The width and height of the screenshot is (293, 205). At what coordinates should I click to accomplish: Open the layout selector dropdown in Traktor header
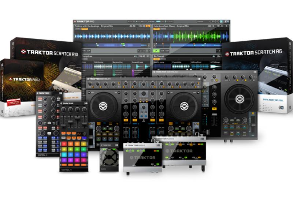[204, 22]
